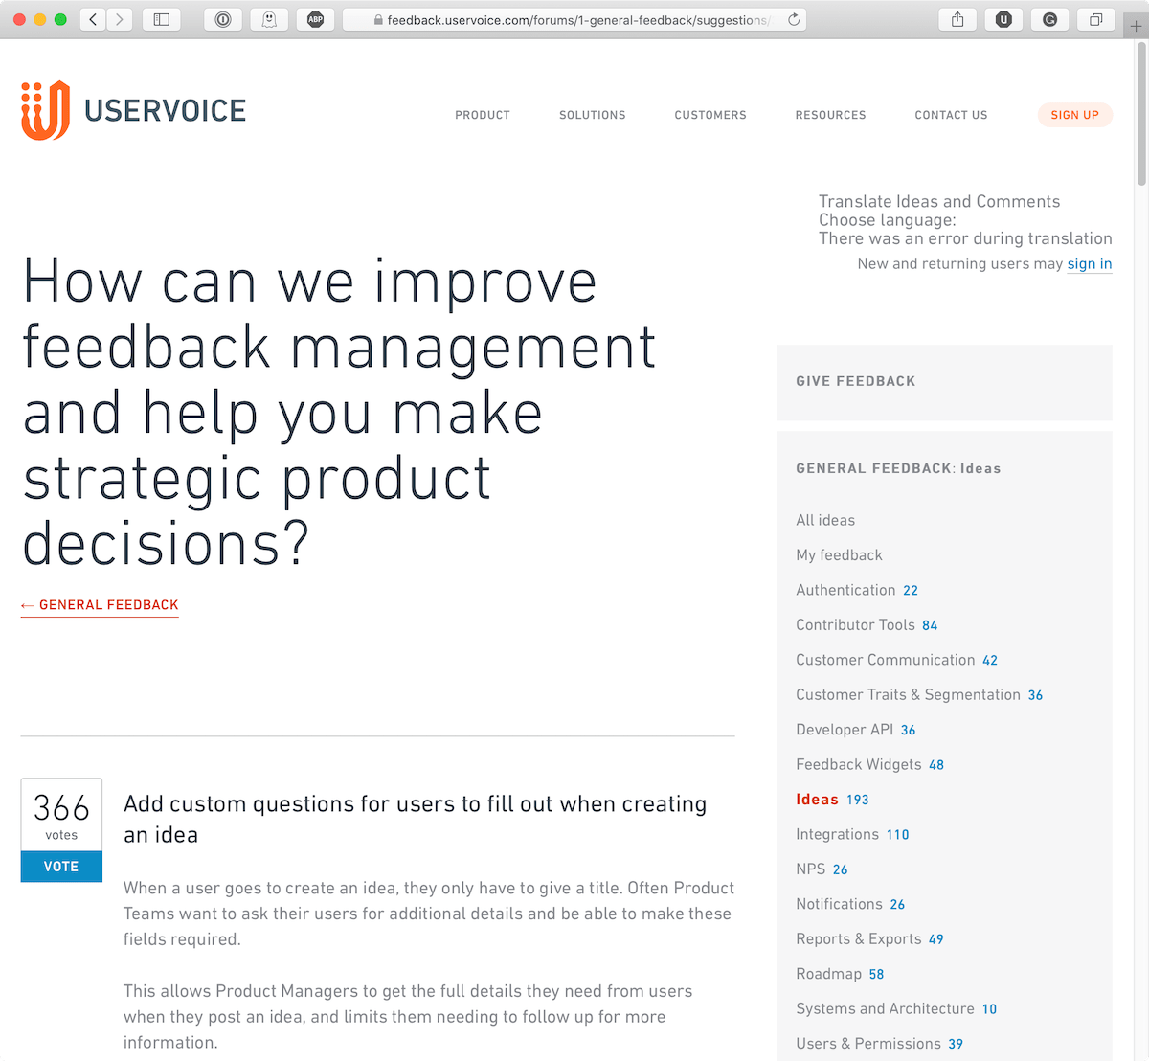The image size is (1149, 1061).
Task: Select 'All ideas' in the sidebar
Action: [x=825, y=520]
